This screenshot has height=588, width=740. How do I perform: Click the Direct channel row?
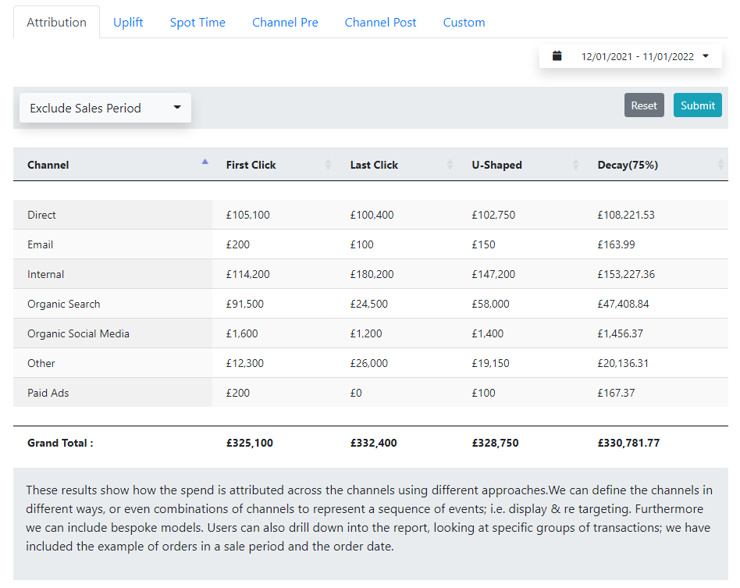point(371,215)
